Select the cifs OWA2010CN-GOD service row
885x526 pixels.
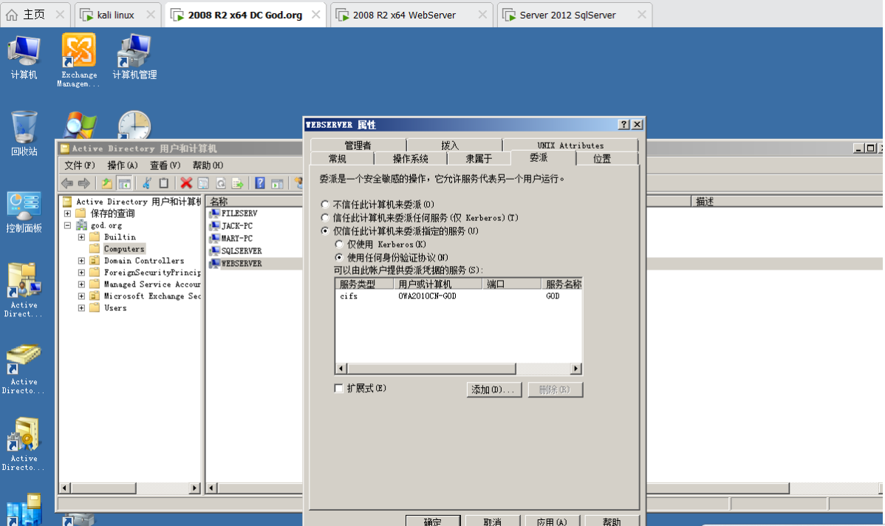point(458,296)
